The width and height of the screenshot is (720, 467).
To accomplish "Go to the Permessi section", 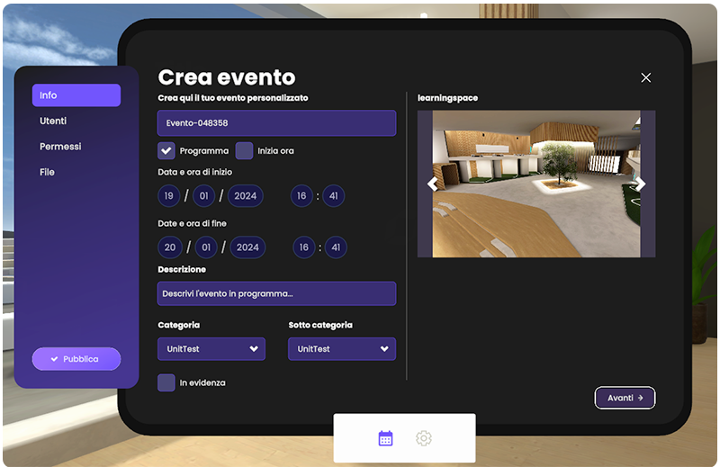I will point(60,147).
